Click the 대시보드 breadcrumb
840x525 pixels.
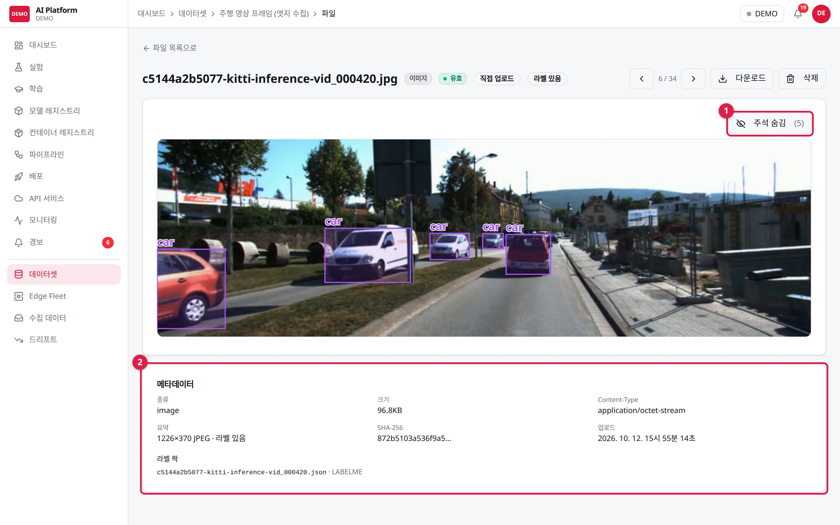coord(151,13)
